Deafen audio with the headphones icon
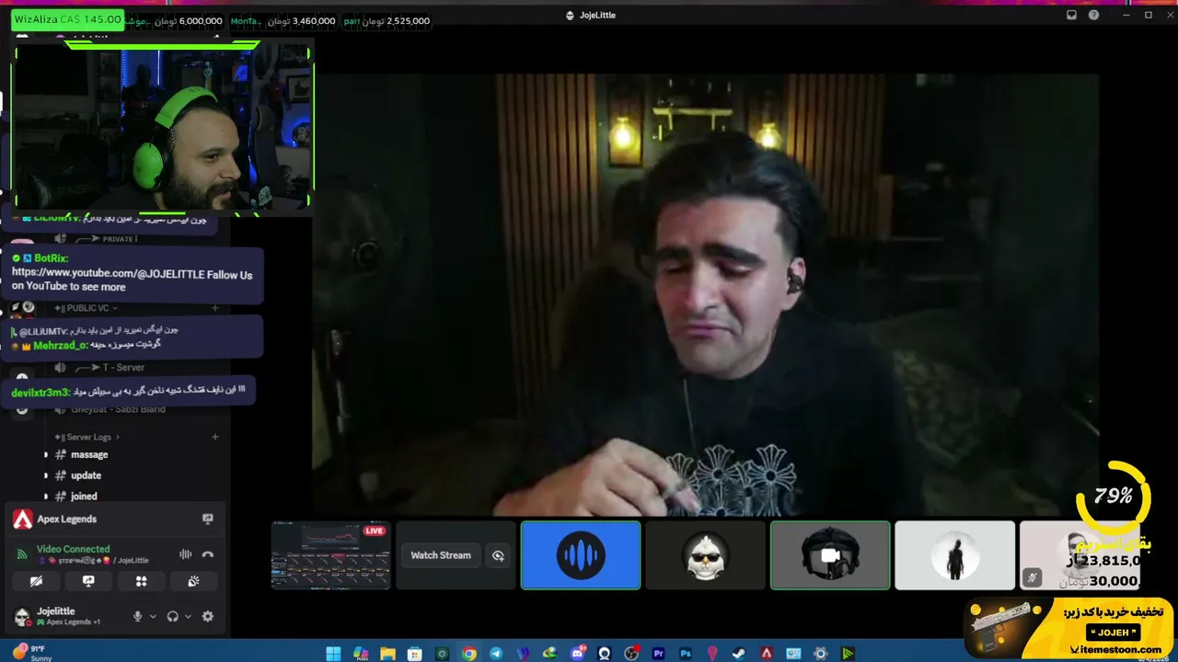 [x=172, y=616]
